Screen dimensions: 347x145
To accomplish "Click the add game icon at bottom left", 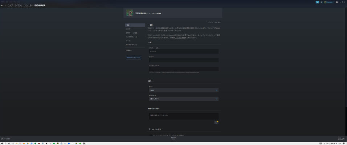I will [3, 138].
